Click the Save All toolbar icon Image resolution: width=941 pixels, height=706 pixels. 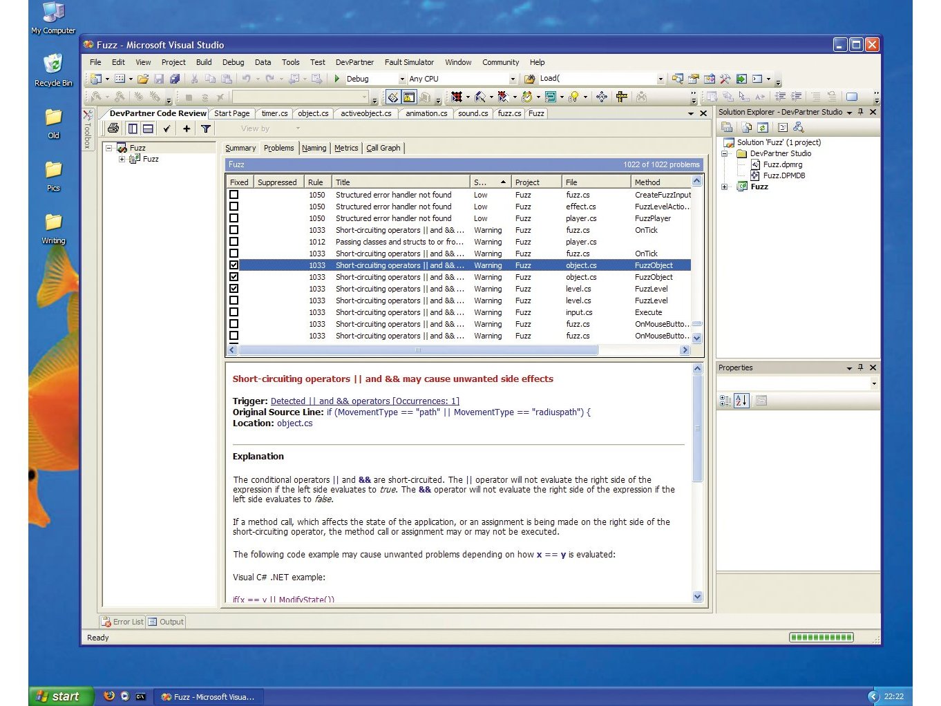(x=175, y=79)
